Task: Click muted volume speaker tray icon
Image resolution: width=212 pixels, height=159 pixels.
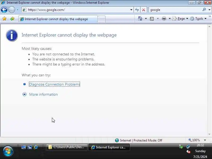Action: (x=188, y=152)
